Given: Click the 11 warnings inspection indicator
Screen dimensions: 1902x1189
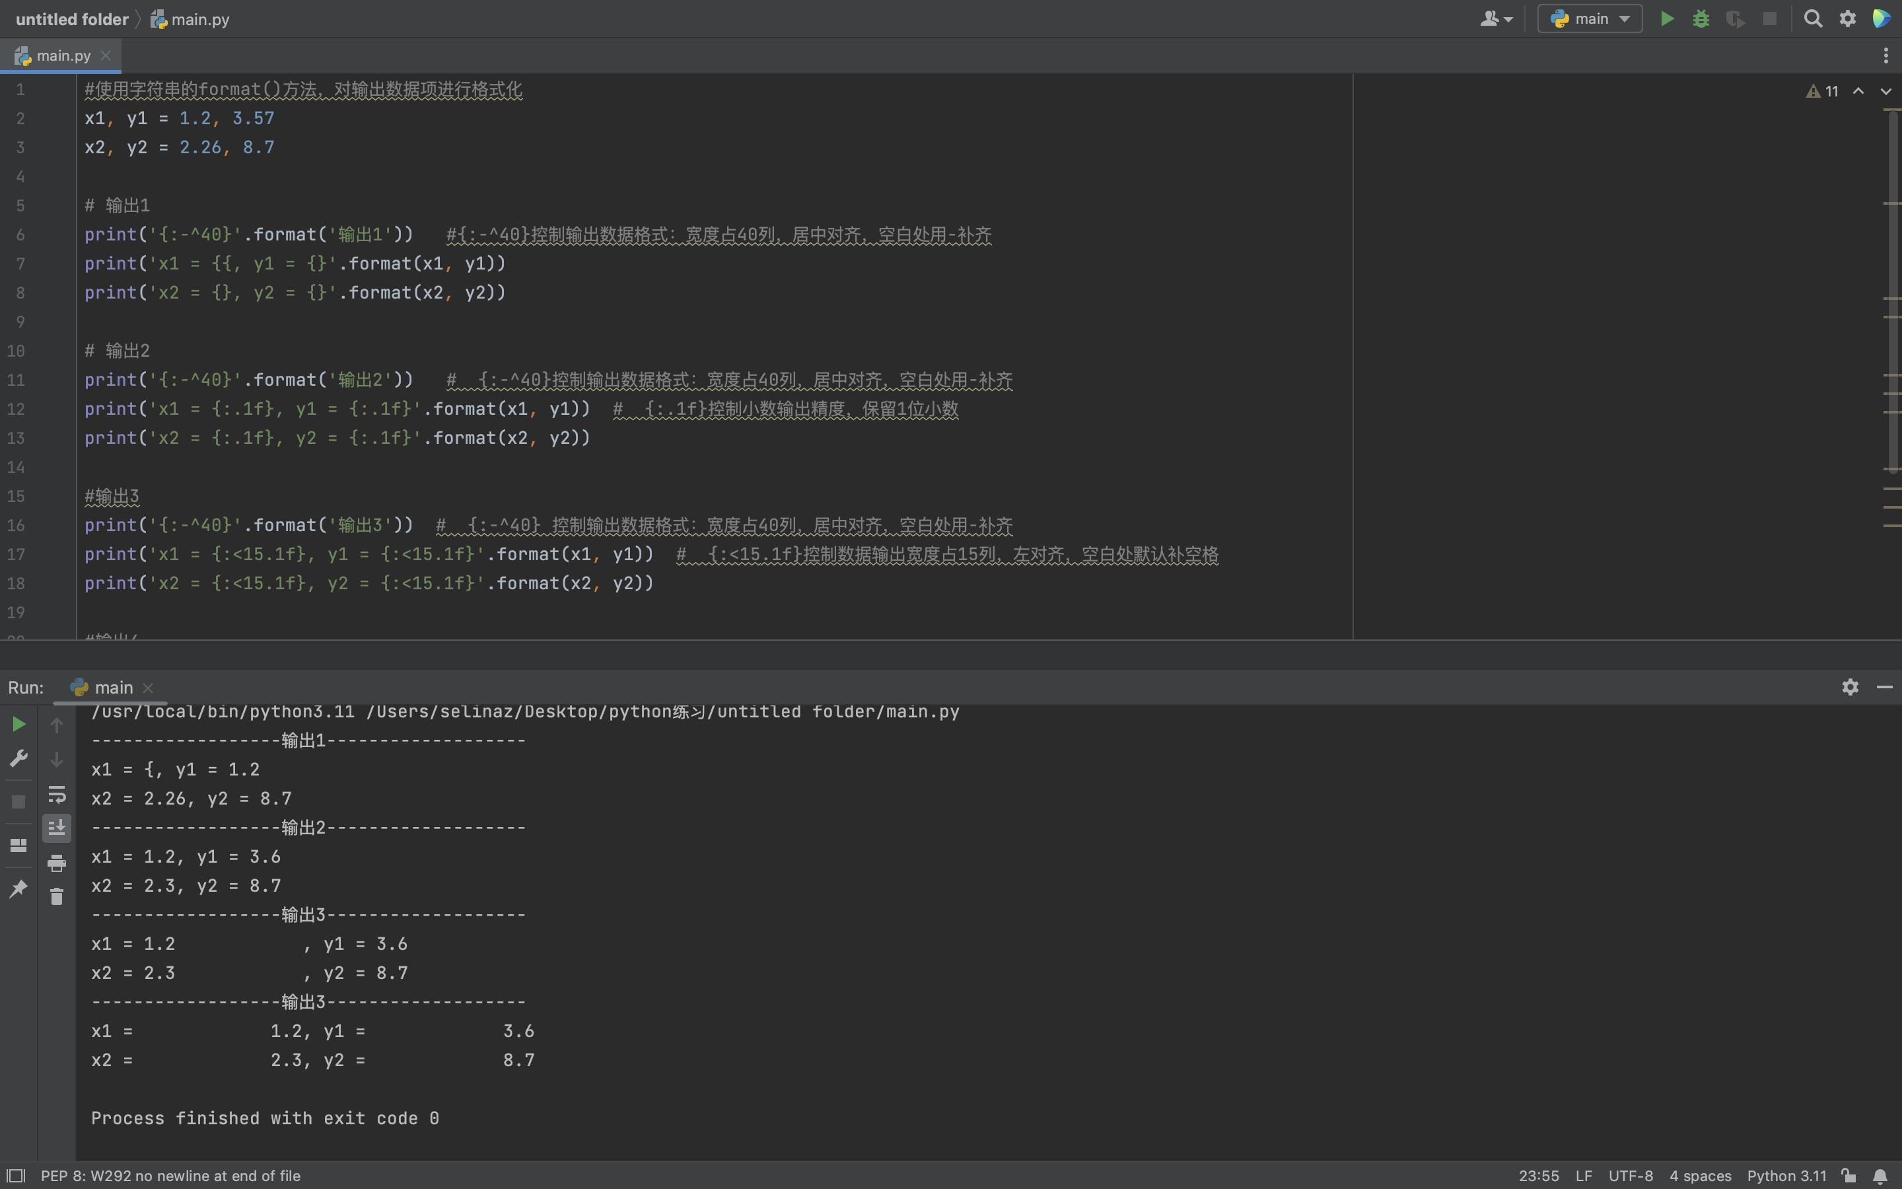Looking at the screenshot, I should click(1823, 91).
